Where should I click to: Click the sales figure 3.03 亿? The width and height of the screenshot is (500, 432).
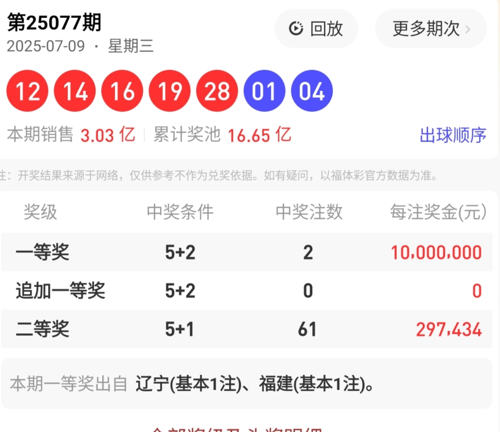(108, 135)
